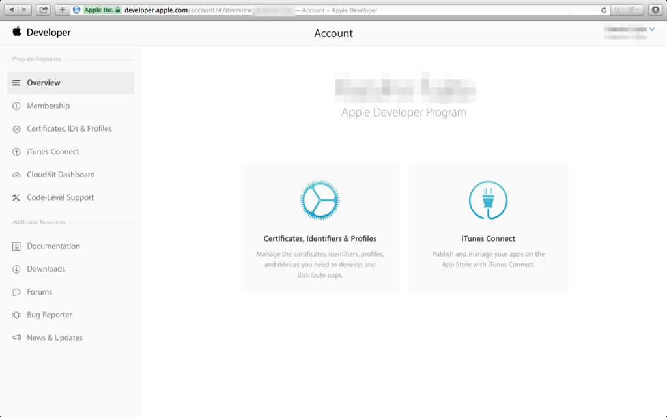Viewport: 667px width, 417px height.
Task: Click the Forums speech bubble icon
Action: pos(16,293)
